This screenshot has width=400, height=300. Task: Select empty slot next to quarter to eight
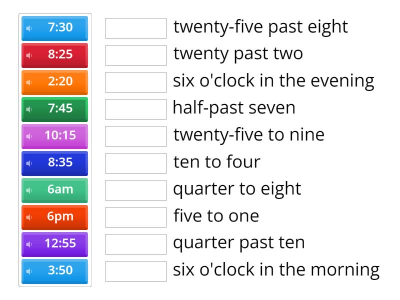pyautogui.click(x=136, y=190)
